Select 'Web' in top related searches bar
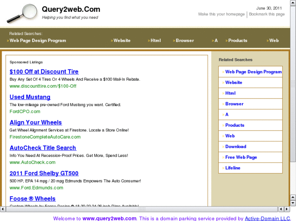Screen dimensions: 296x221 tap(274, 41)
